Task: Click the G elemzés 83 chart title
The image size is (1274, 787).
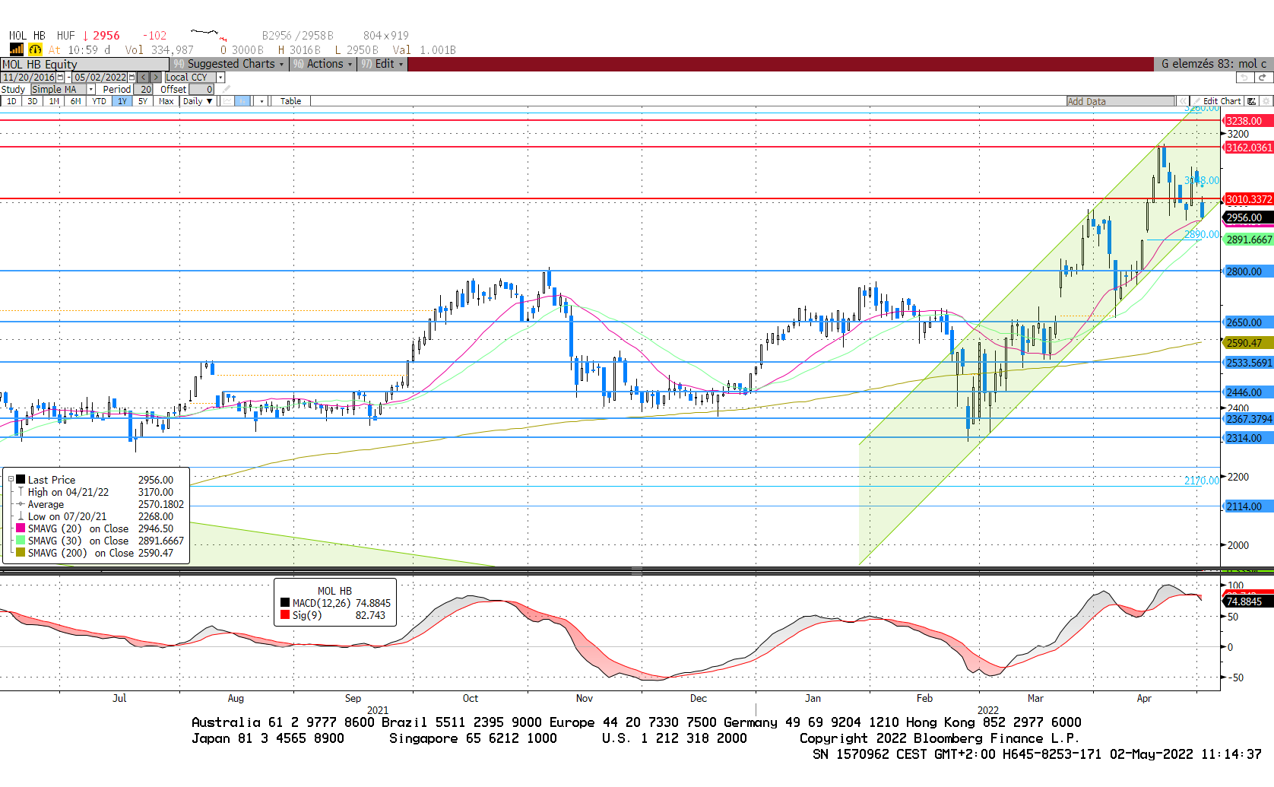Action: [1213, 64]
